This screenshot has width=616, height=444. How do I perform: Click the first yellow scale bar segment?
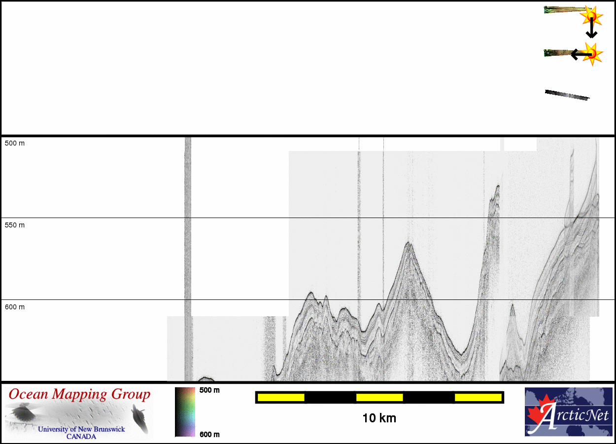(281, 397)
